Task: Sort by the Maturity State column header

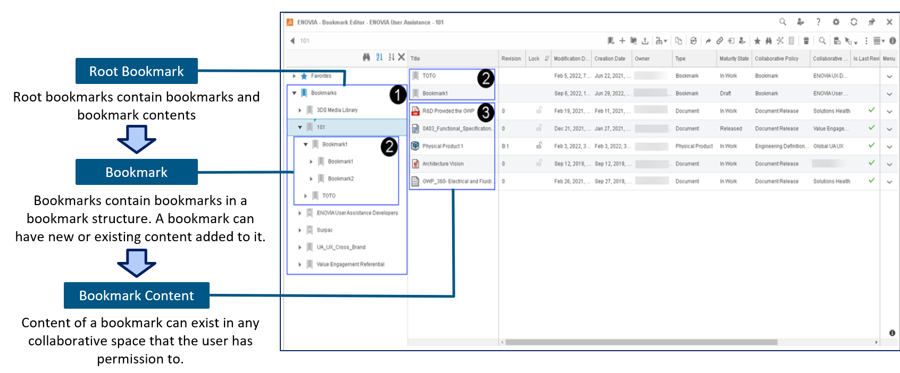Action: click(734, 58)
